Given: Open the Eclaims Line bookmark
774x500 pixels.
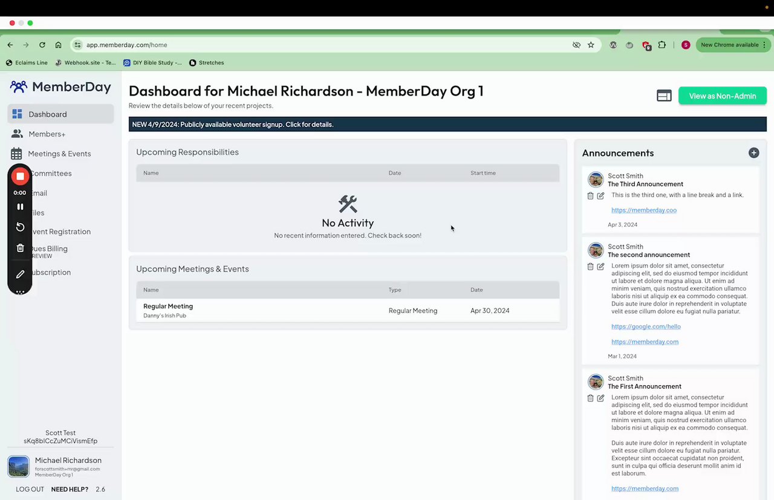Looking at the screenshot, I should click(x=27, y=62).
